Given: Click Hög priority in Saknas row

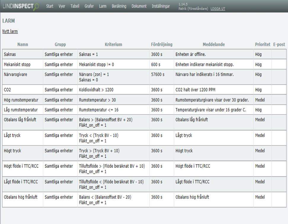Looking at the screenshot, I should (258, 54).
